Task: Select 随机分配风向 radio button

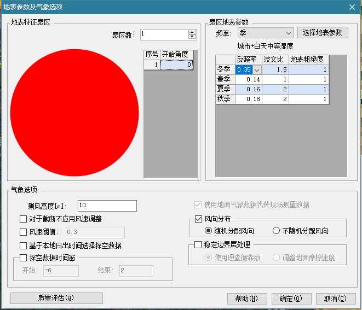Action: [209, 231]
